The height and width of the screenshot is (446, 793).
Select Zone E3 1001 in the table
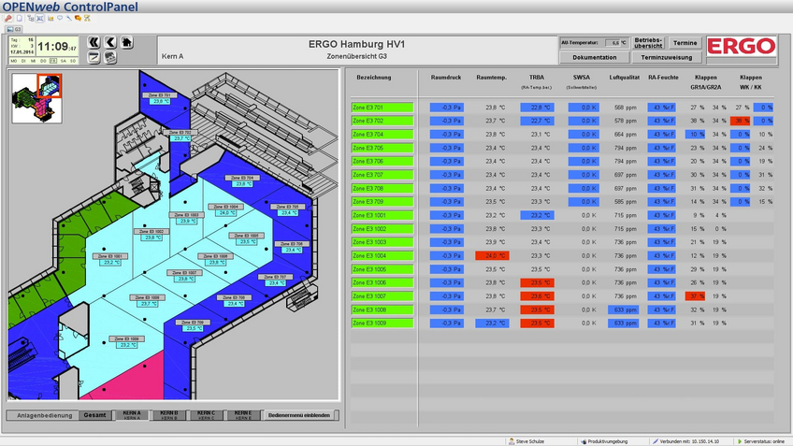point(382,215)
